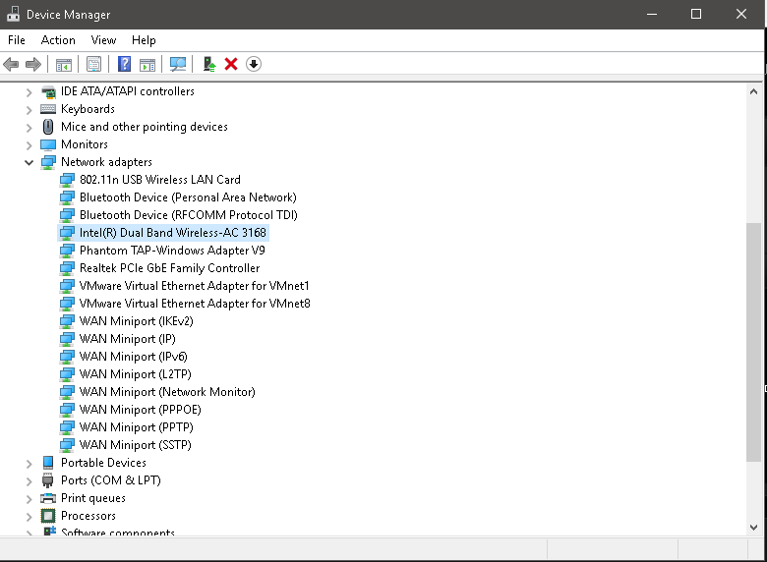Click the Print queues printer icon
This screenshot has width=767, height=562.
point(48,498)
